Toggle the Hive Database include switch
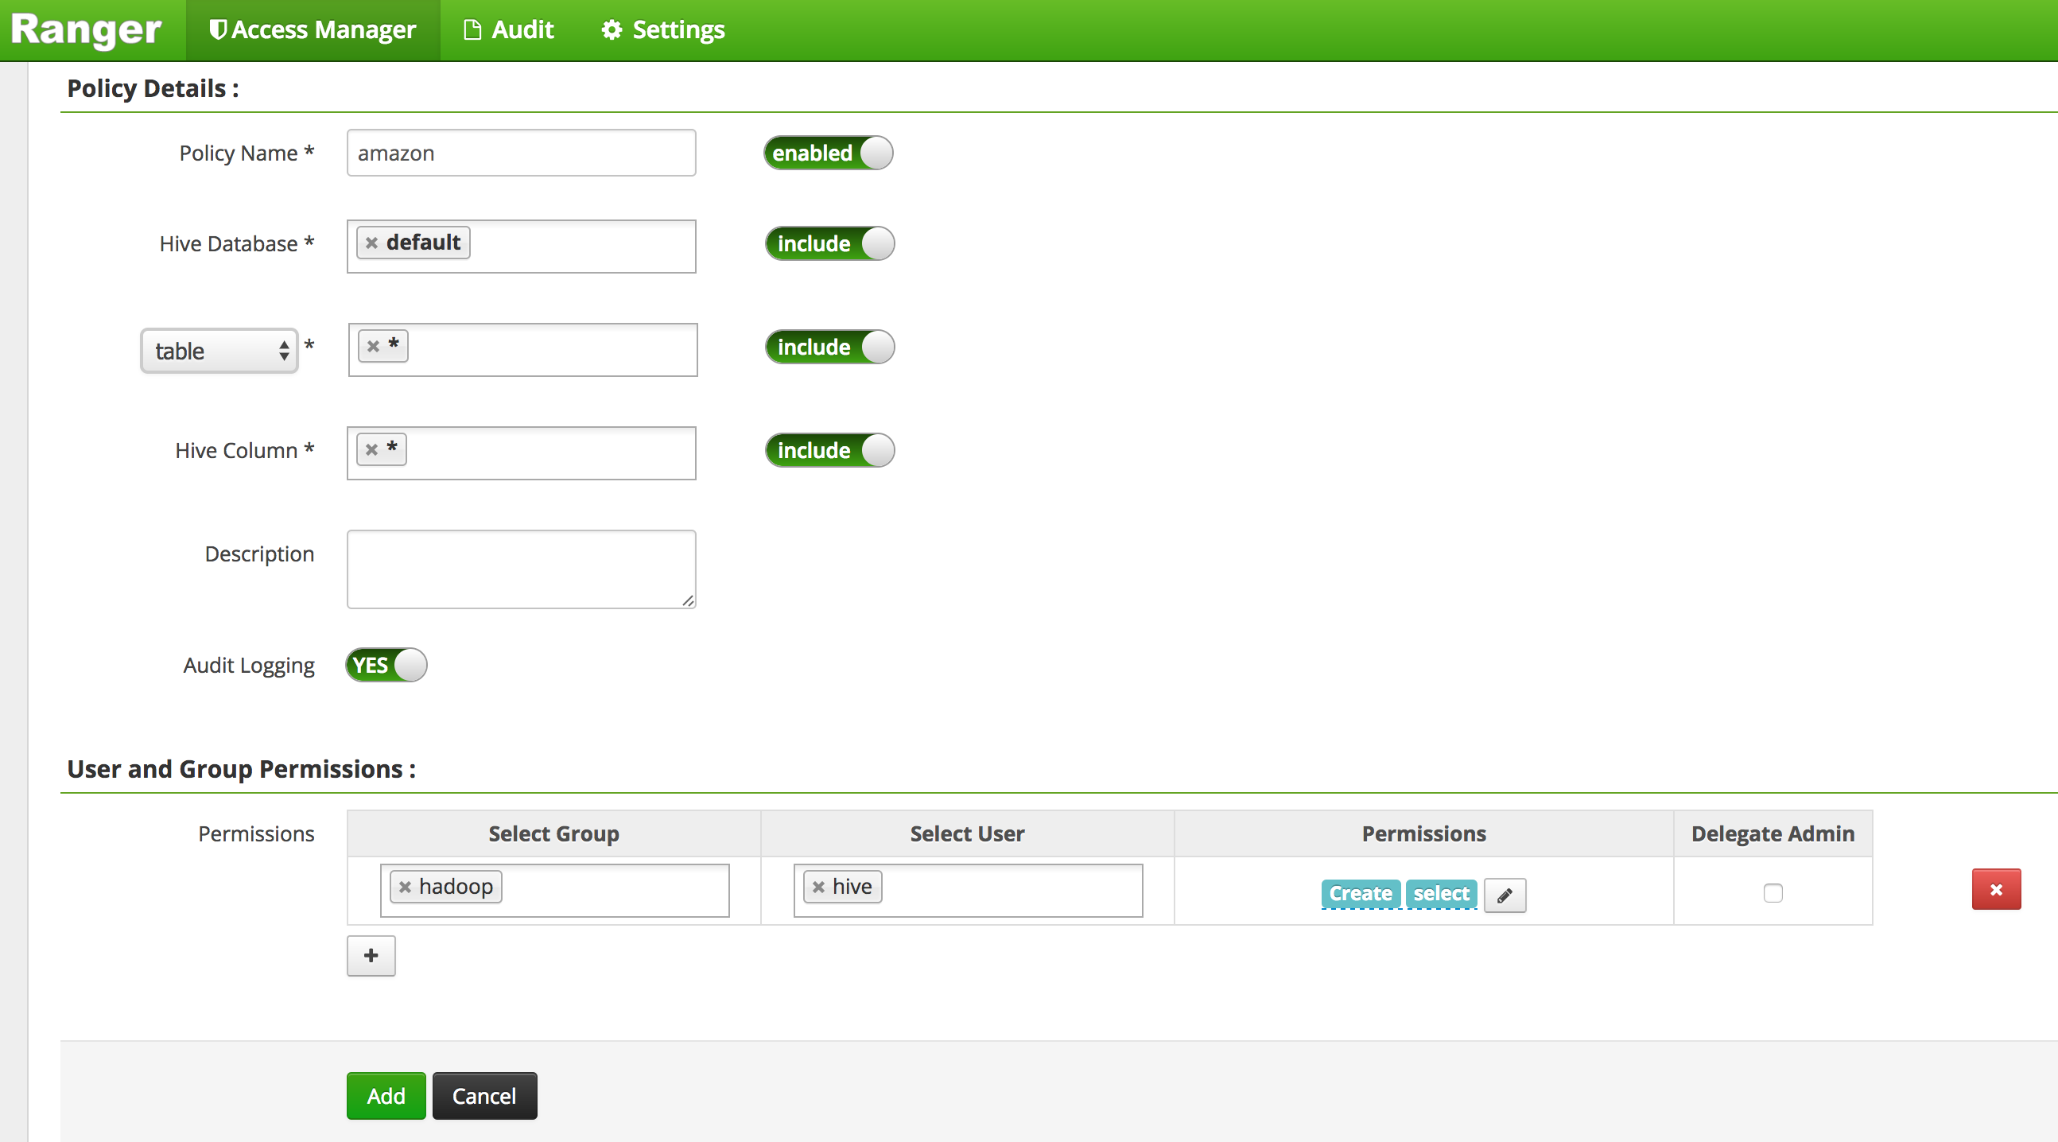2058x1142 pixels. pyautogui.click(x=829, y=243)
